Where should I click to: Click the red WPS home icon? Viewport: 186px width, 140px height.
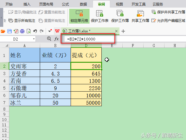point(57,31)
